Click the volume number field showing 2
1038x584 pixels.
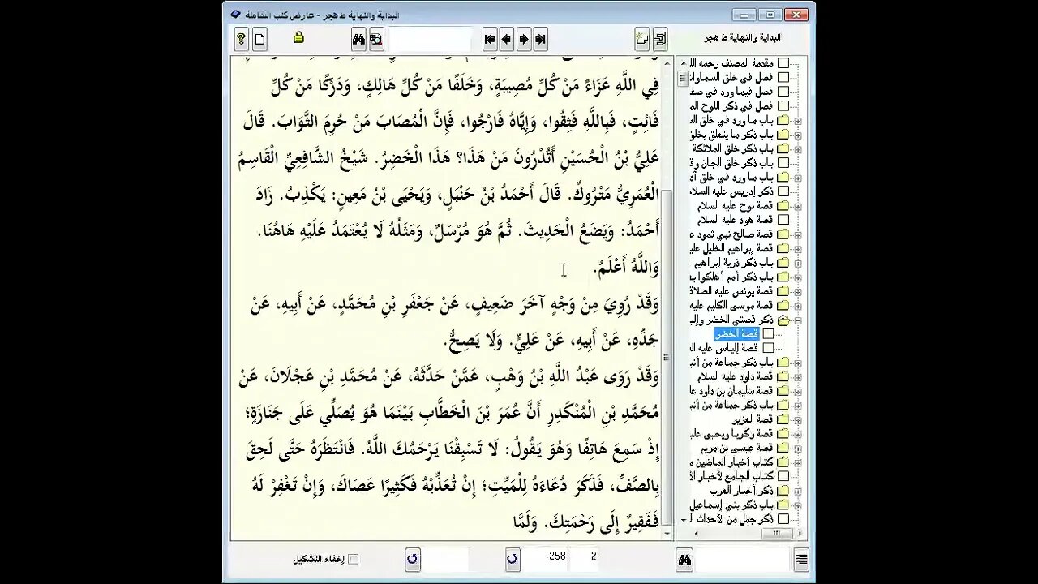tap(585, 559)
